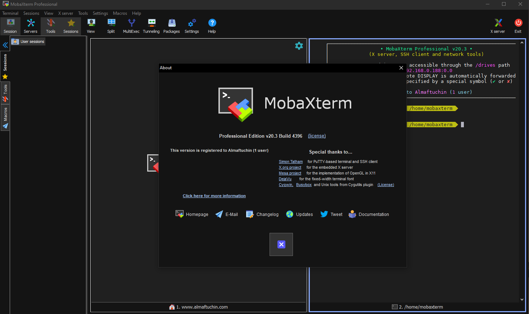This screenshot has width=529, height=314.
Task: Click the terminal scrollbar down arrow
Action: tap(522, 299)
